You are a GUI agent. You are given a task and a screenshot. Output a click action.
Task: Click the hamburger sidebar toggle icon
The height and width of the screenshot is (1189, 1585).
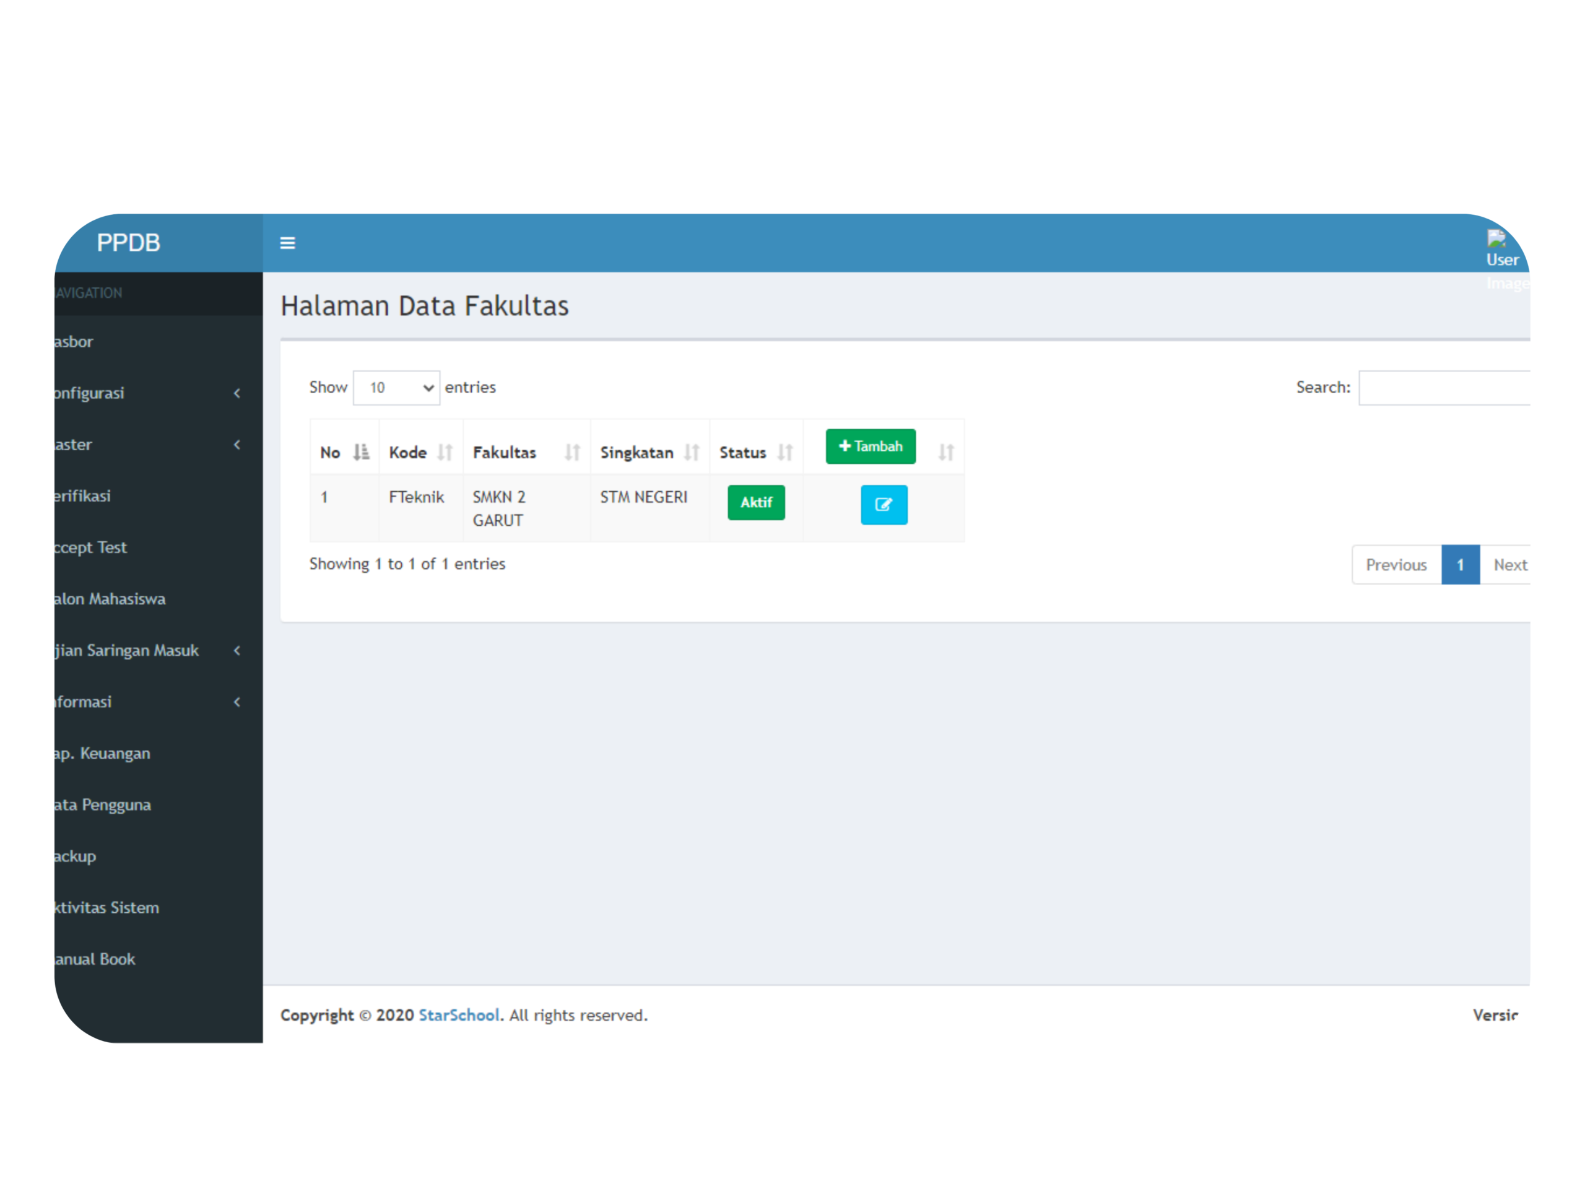(x=287, y=243)
